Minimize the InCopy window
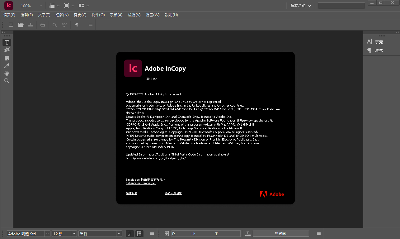This screenshot has width=400, height=239. pos(372,2)
